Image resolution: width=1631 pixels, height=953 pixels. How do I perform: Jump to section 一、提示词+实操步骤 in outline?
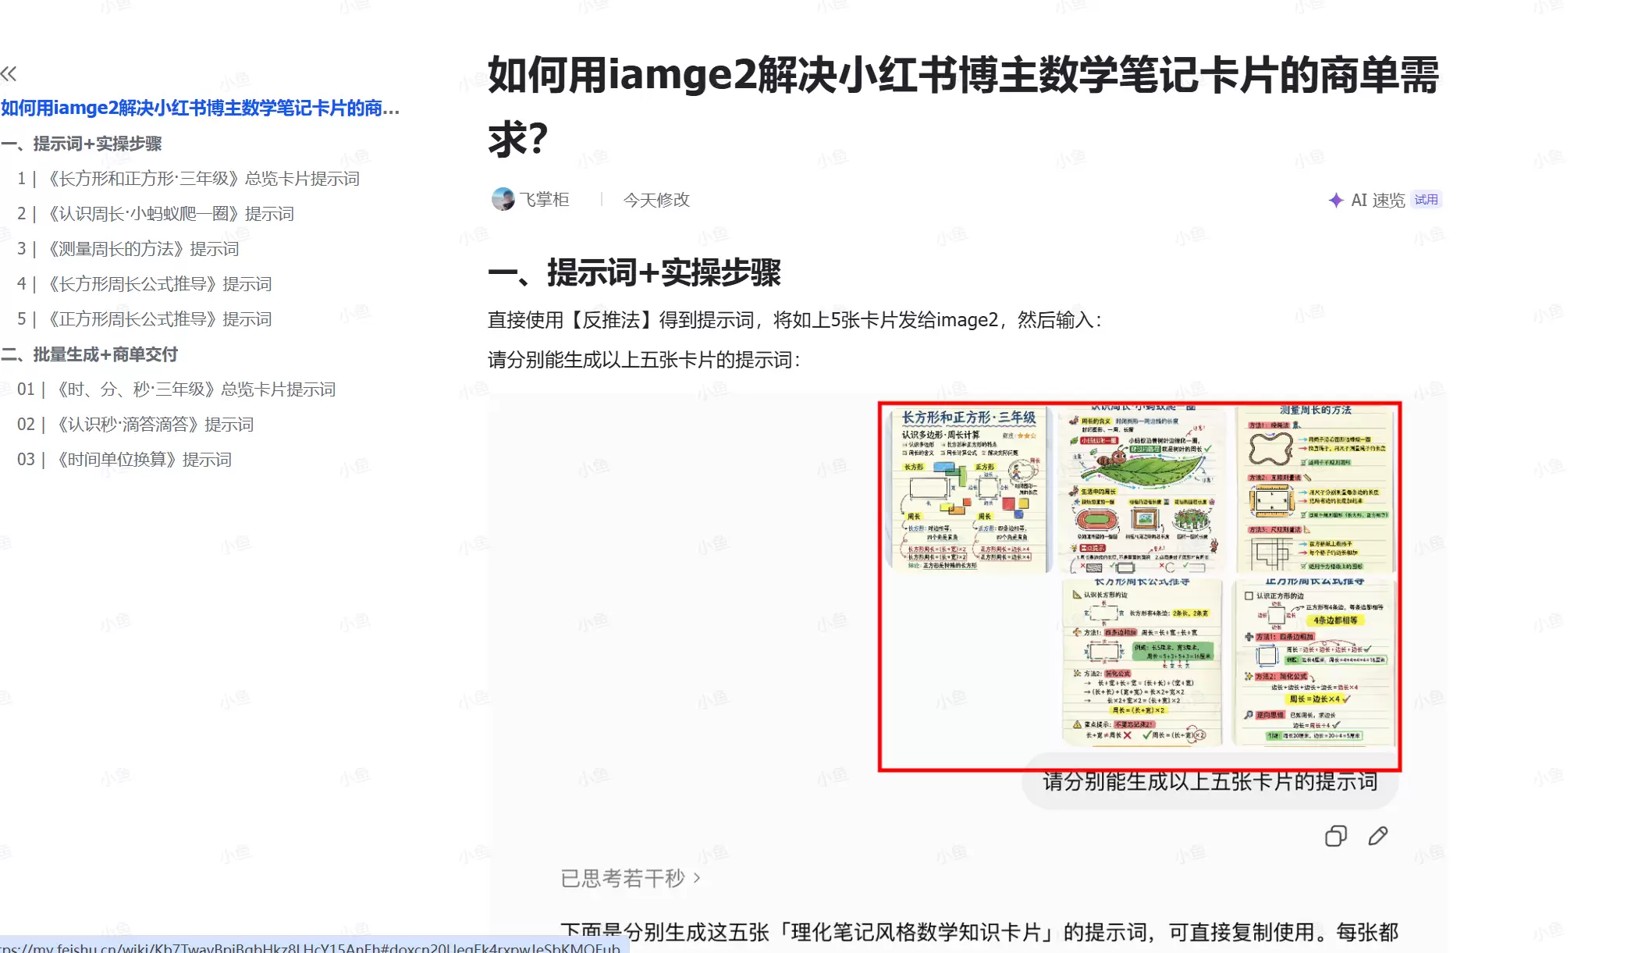tap(81, 144)
